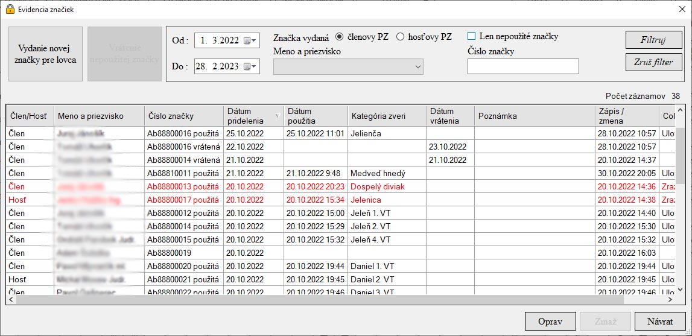Viewport: 692px width, 336px height.
Task: Click the Zruš filter button
Action: 654,62
